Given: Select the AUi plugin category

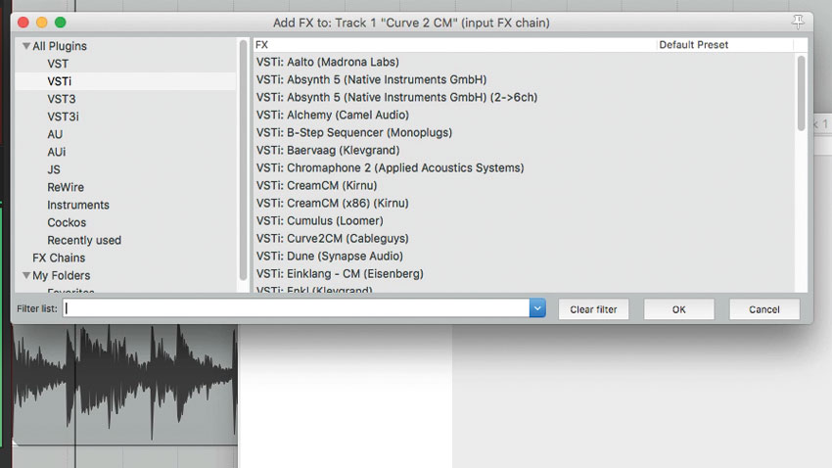Looking at the screenshot, I should pyautogui.click(x=56, y=152).
